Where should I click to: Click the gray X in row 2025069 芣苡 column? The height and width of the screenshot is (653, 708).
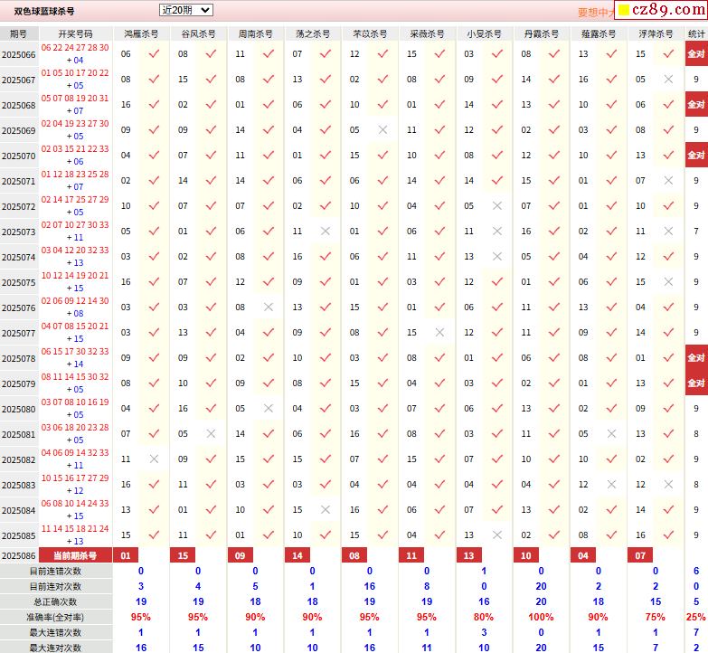coord(382,130)
